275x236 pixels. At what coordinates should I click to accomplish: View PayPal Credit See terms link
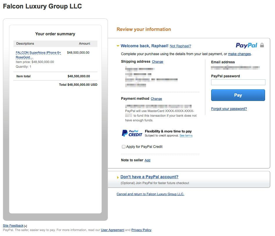186,135
